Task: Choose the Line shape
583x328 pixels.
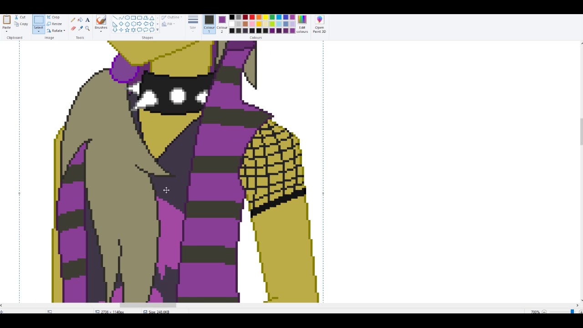Action: 115,17
